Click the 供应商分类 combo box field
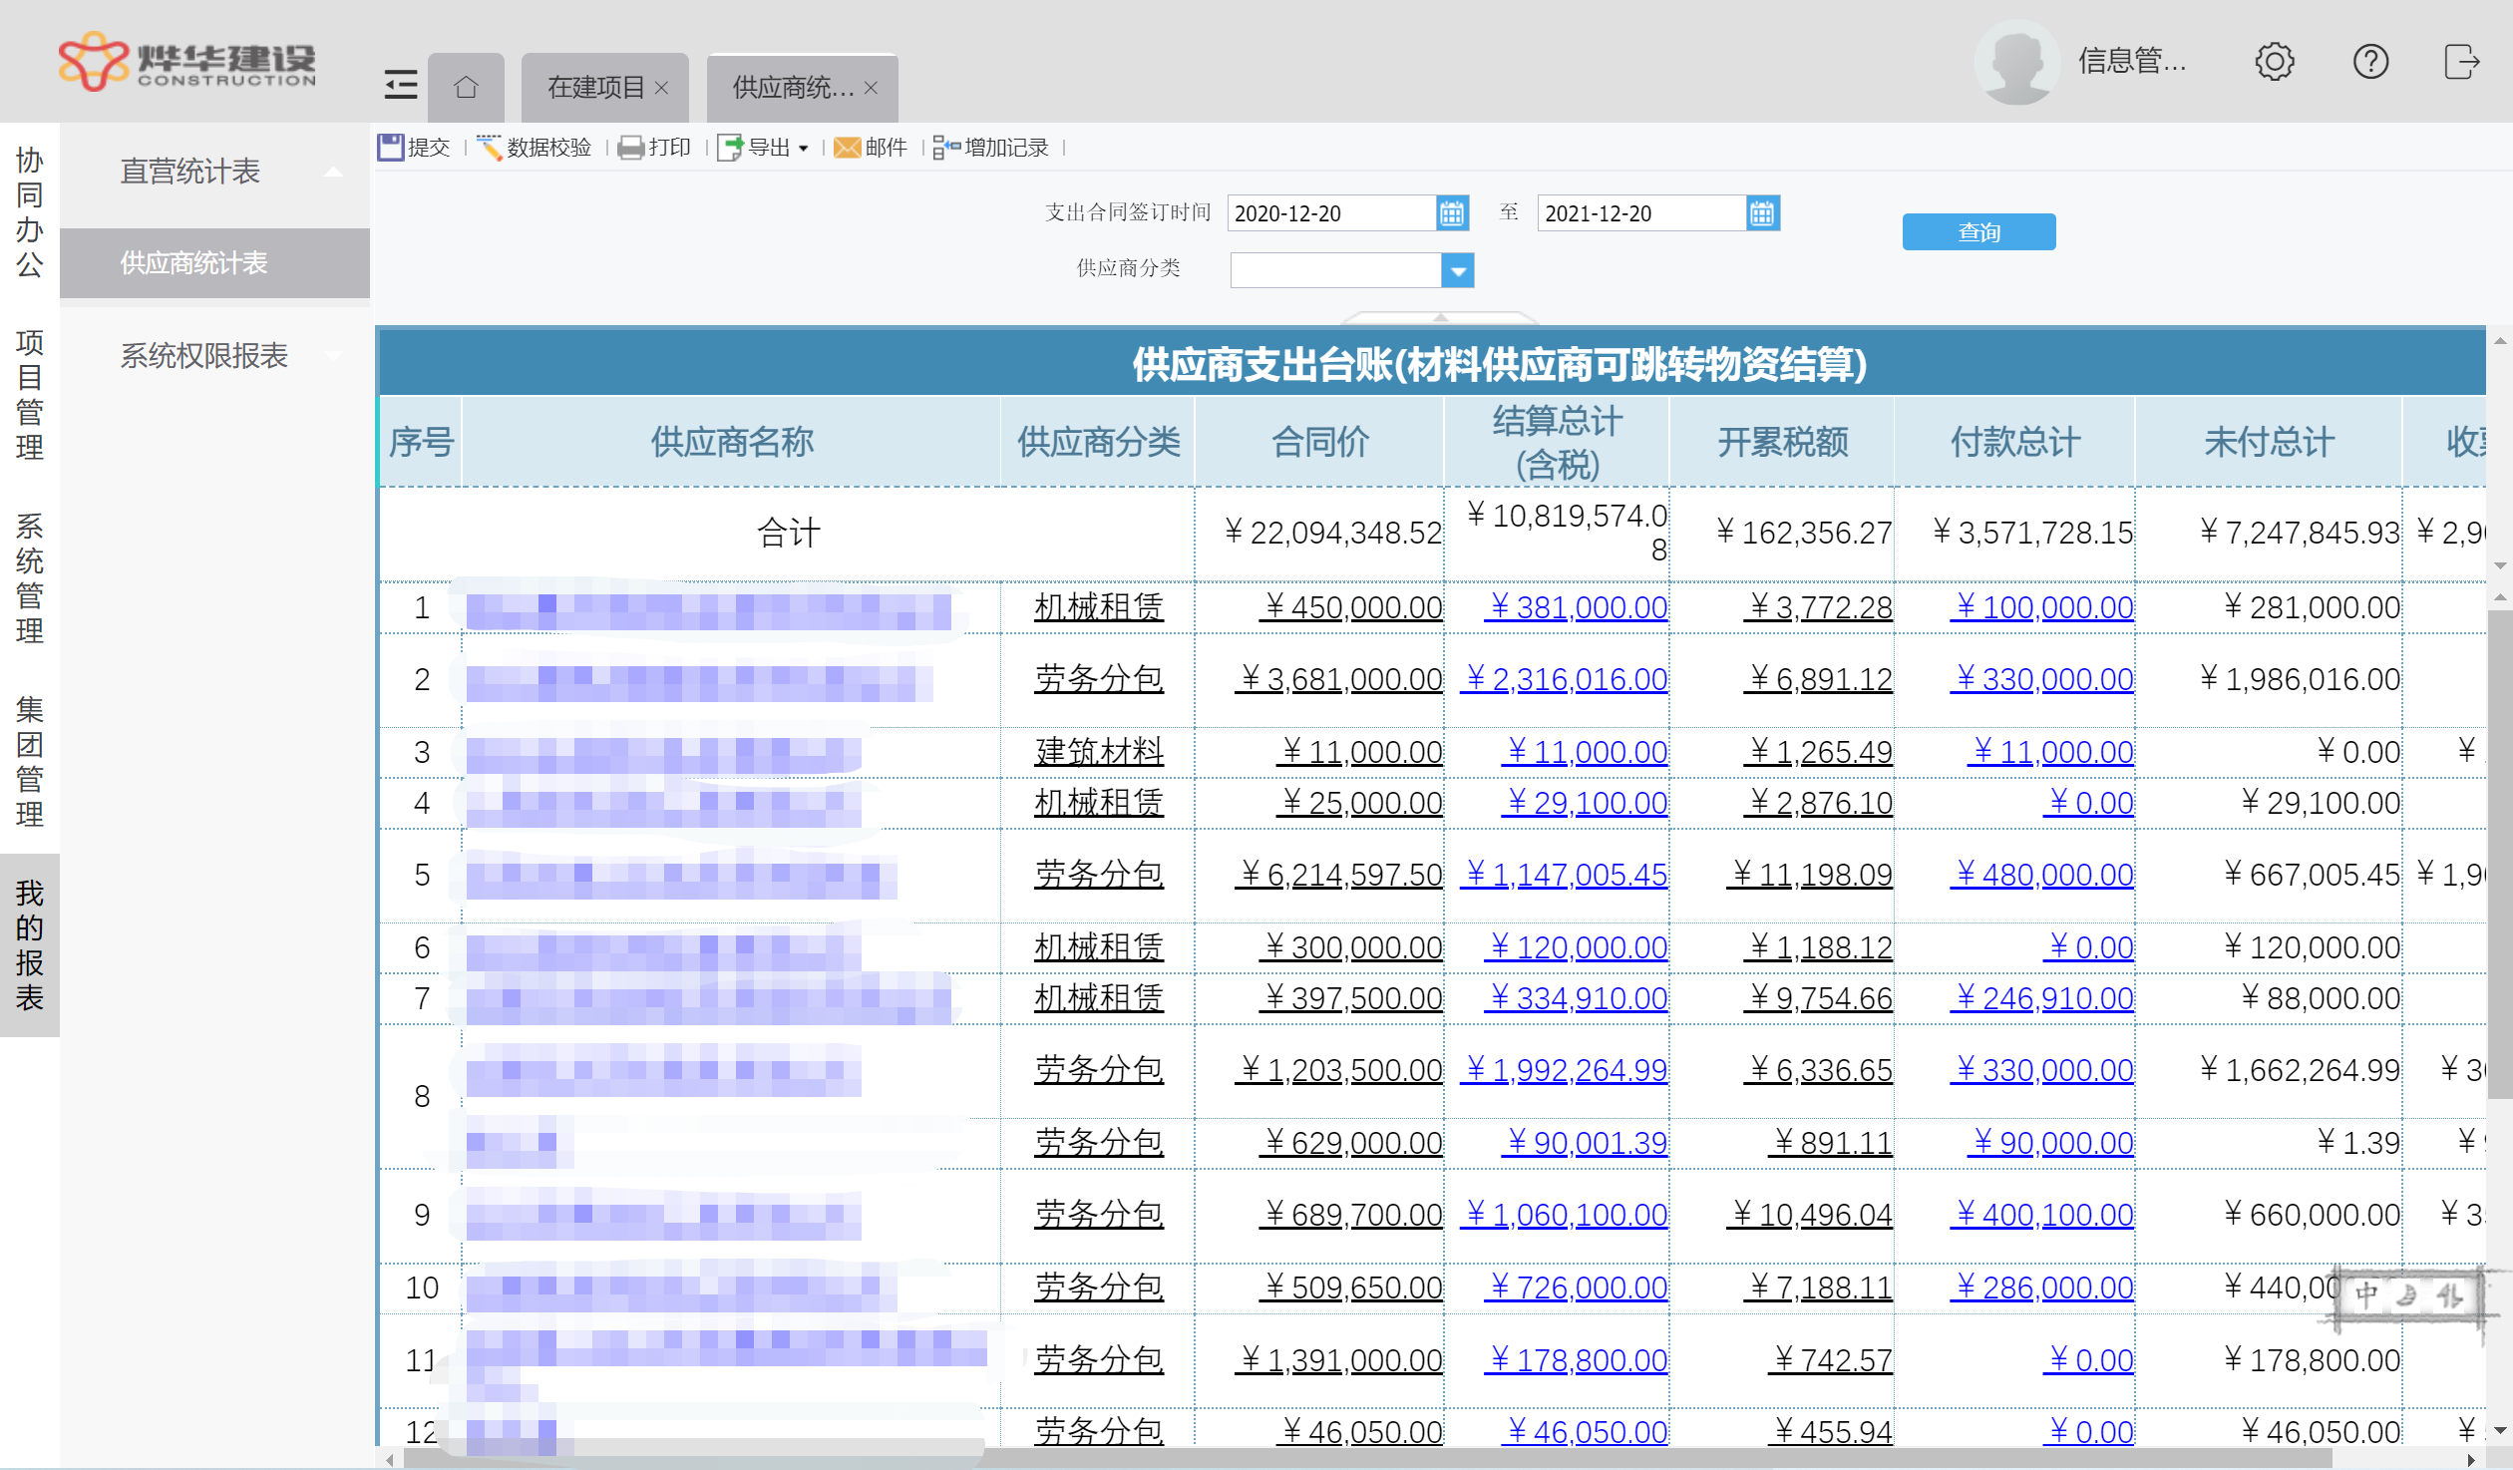The image size is (2513, 1470). 1336,270
